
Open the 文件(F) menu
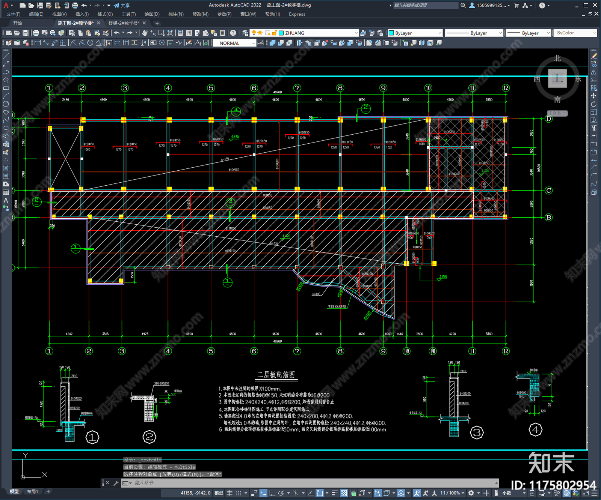13,14
